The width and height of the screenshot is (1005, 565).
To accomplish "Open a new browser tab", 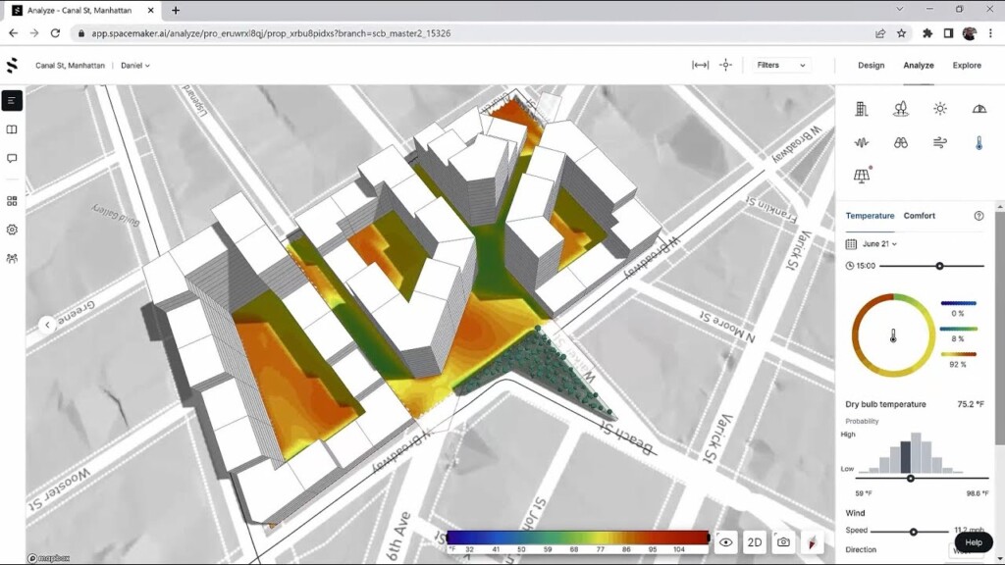I will point(175,10).
